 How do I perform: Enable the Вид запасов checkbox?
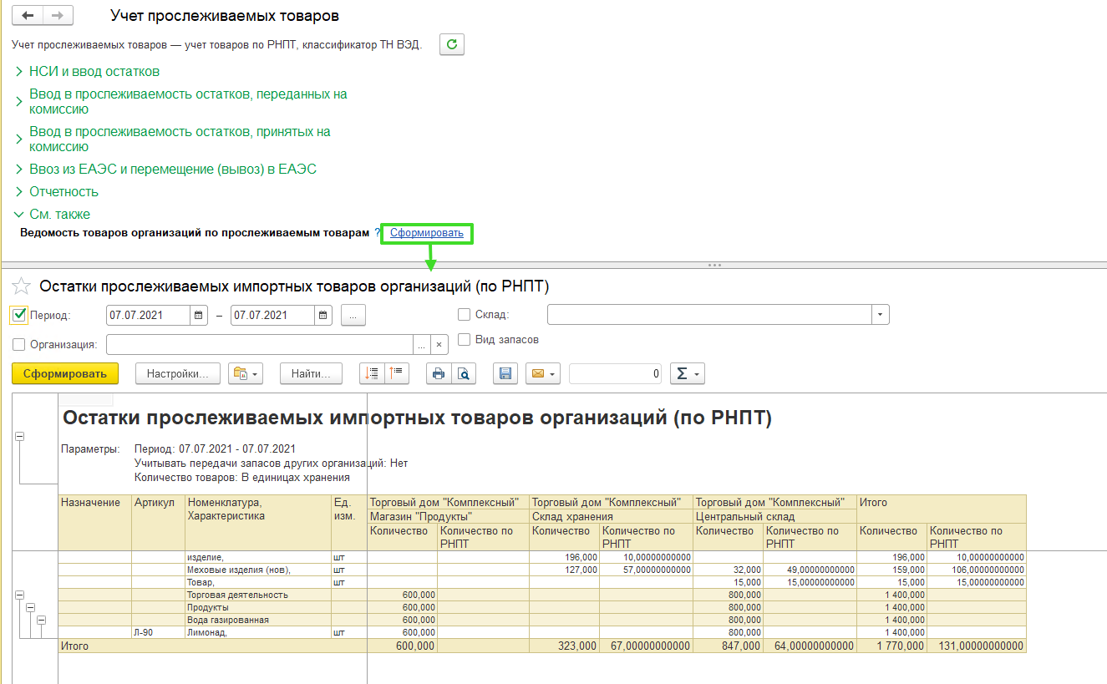[x=465, y=340]
